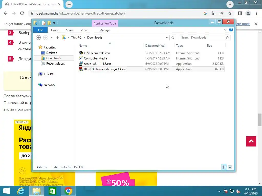Toggle Chrome side panel icon
The height and width of the screenshot is (196, 262).
(x=240, y=13)
